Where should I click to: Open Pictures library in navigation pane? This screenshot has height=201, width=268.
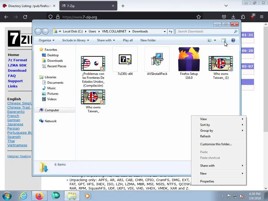click(x=53, y=94)
